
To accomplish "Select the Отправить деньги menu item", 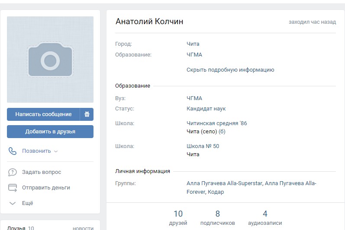I will [x=46, y=188].
